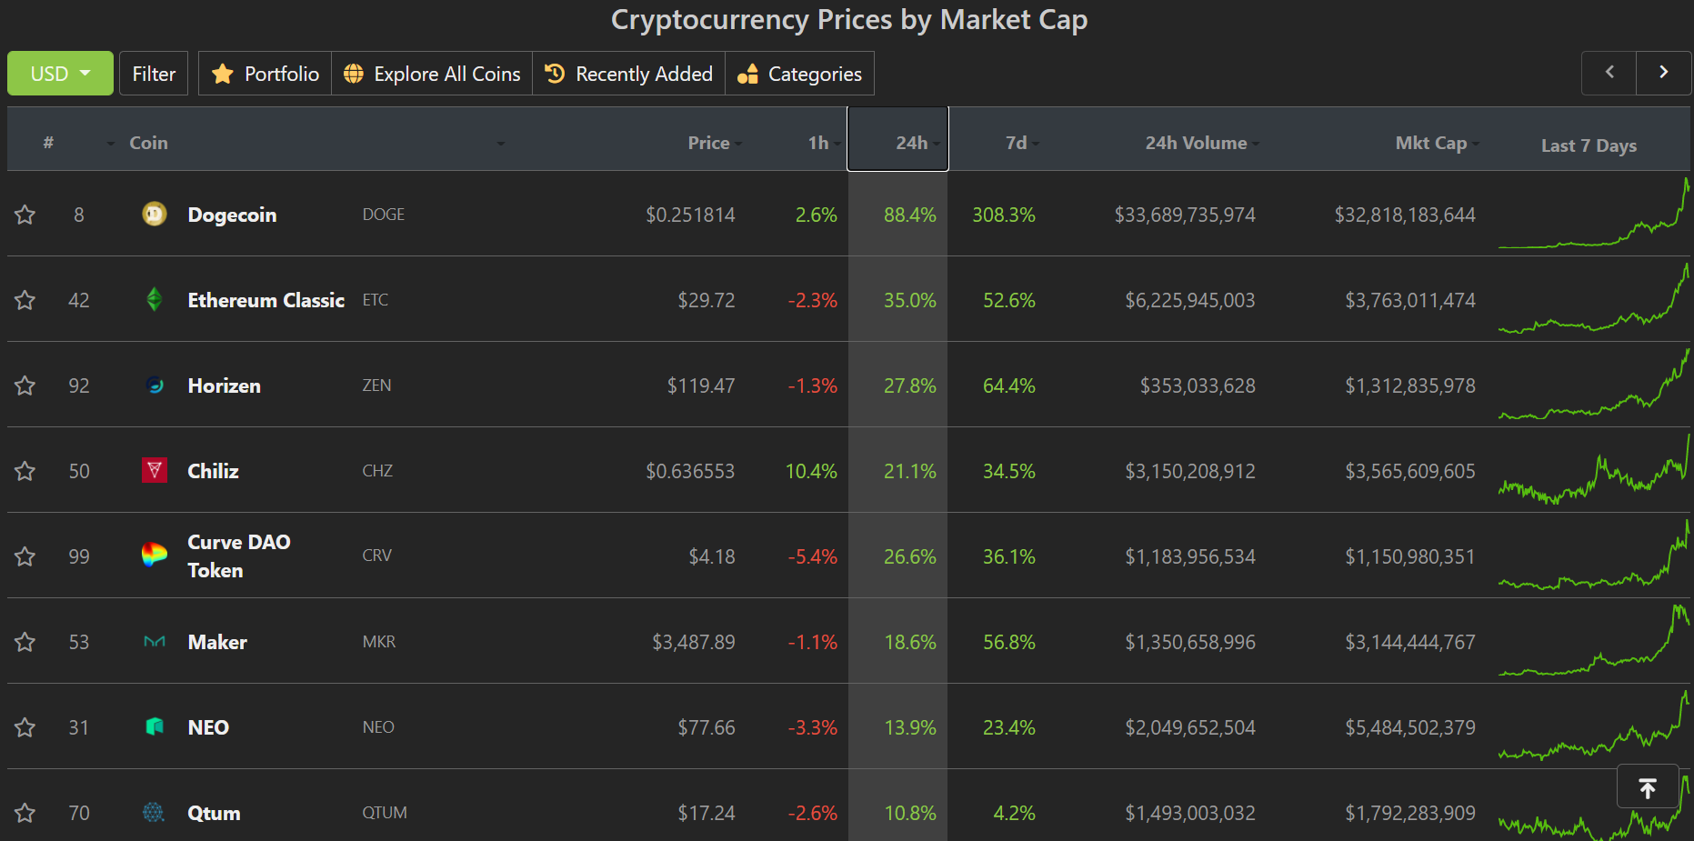Screen dimensions: 1694x841
Task: Sort by 1h change column
Action: click(818, 143)
